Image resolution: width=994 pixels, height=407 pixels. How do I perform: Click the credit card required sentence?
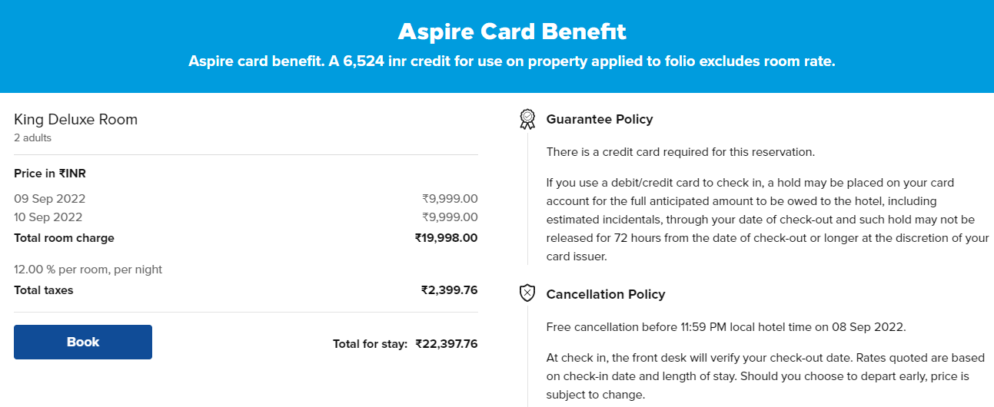coord(680,152)
